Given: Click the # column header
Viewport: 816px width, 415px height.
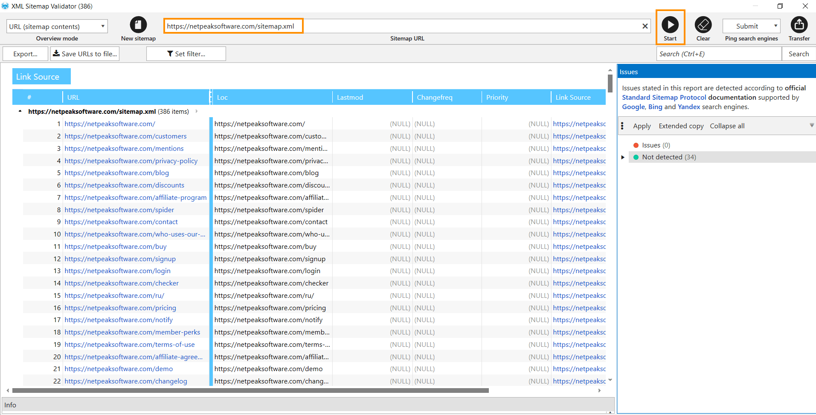Looking at the screenshot, I should pos(38,97).
